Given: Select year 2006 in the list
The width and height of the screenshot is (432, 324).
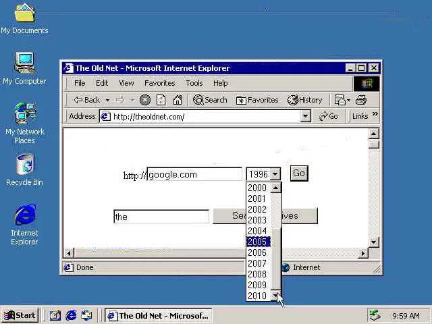Looking at the screenshot, I should [x=258, y=252].
